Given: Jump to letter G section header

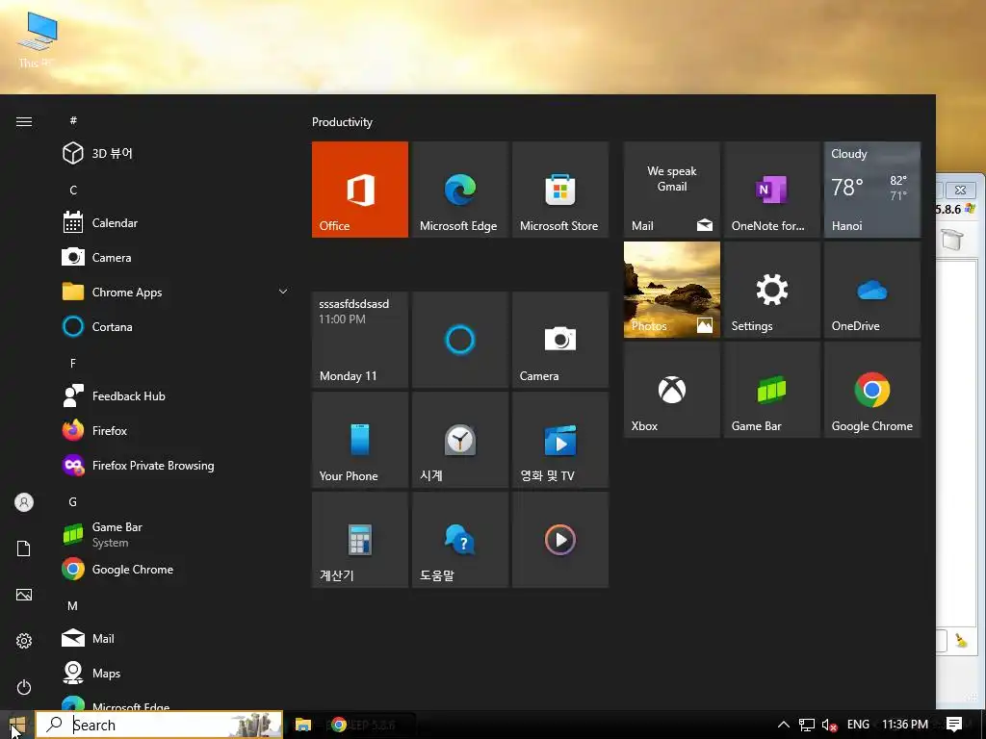Looking at the screenshot, I should click(73, 501).
